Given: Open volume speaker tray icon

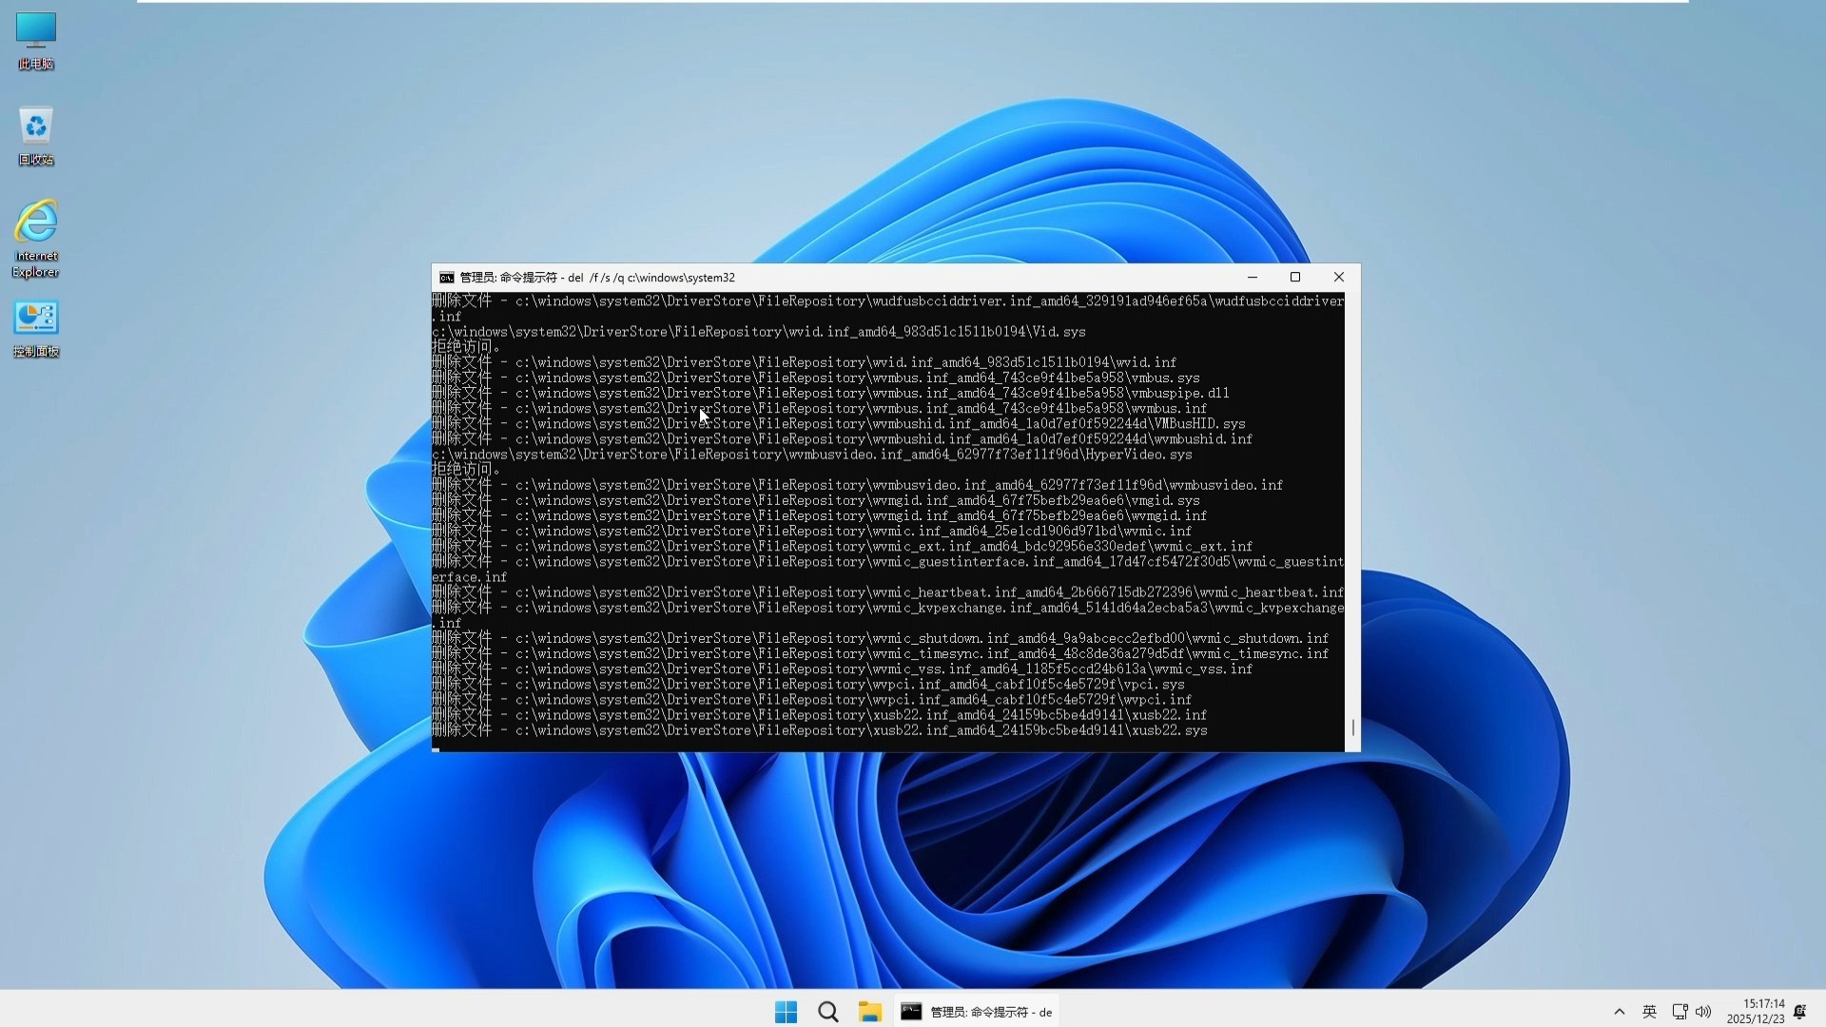Looking at the screenshot, I should click(1703, 1012).
